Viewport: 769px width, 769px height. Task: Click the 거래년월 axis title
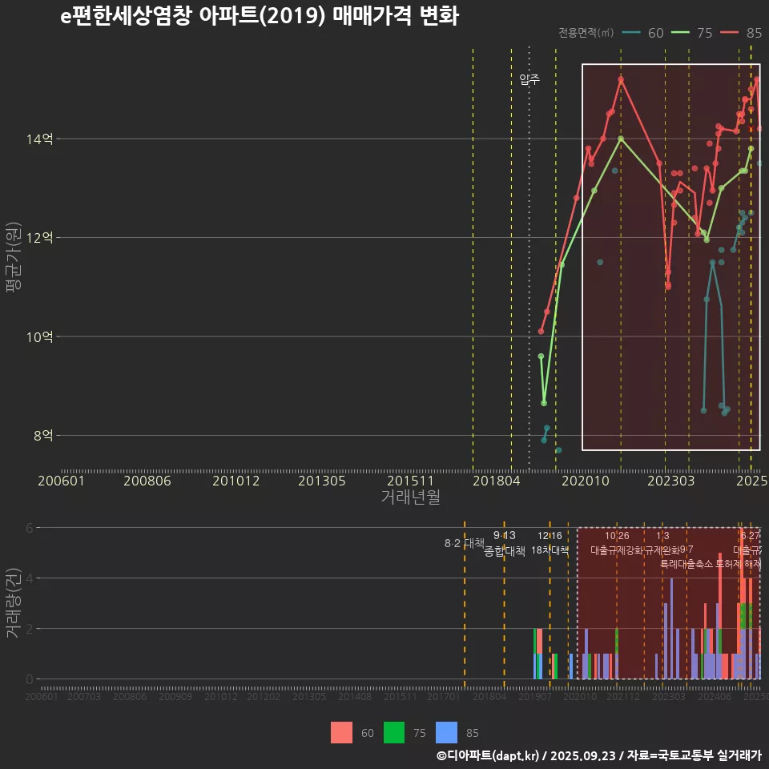click(410, 497)
